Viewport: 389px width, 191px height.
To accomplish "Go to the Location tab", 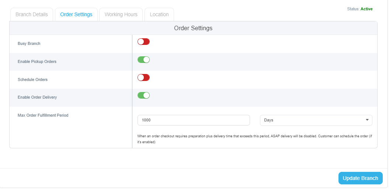I will click(159, 15).
